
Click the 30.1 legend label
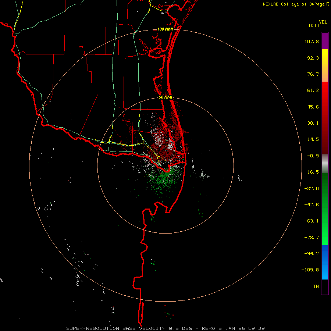pos(313,123)
